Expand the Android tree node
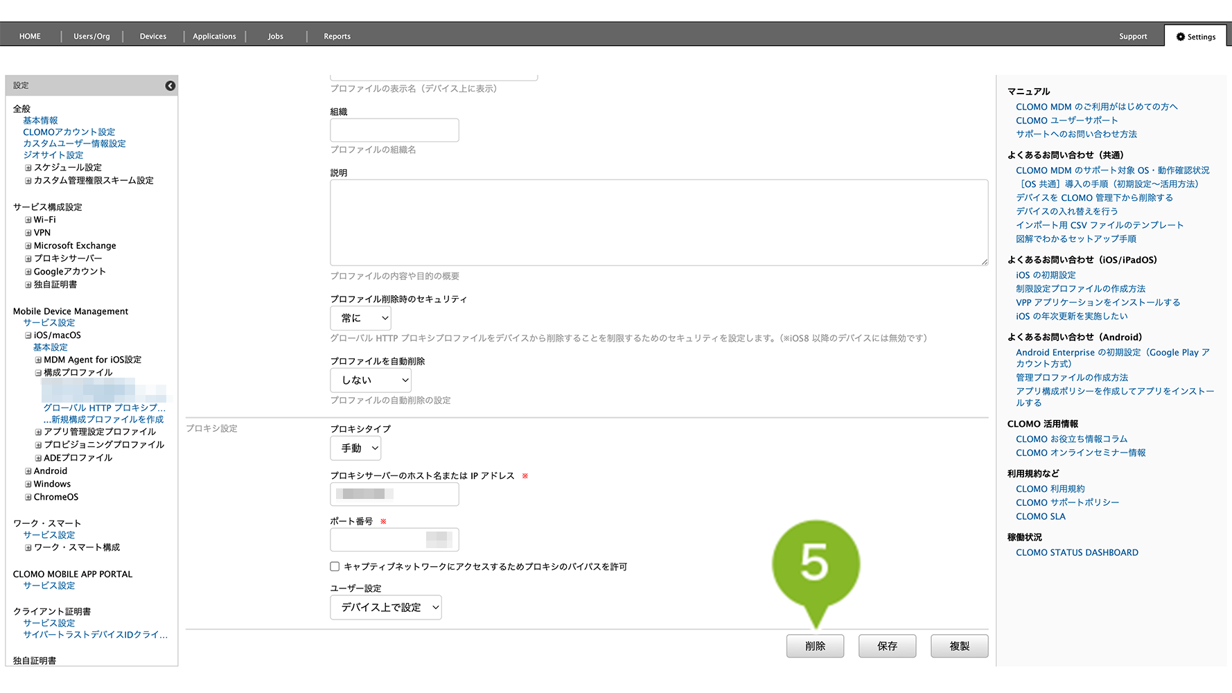 28,471
